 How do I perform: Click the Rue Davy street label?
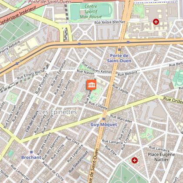(72, 141)
